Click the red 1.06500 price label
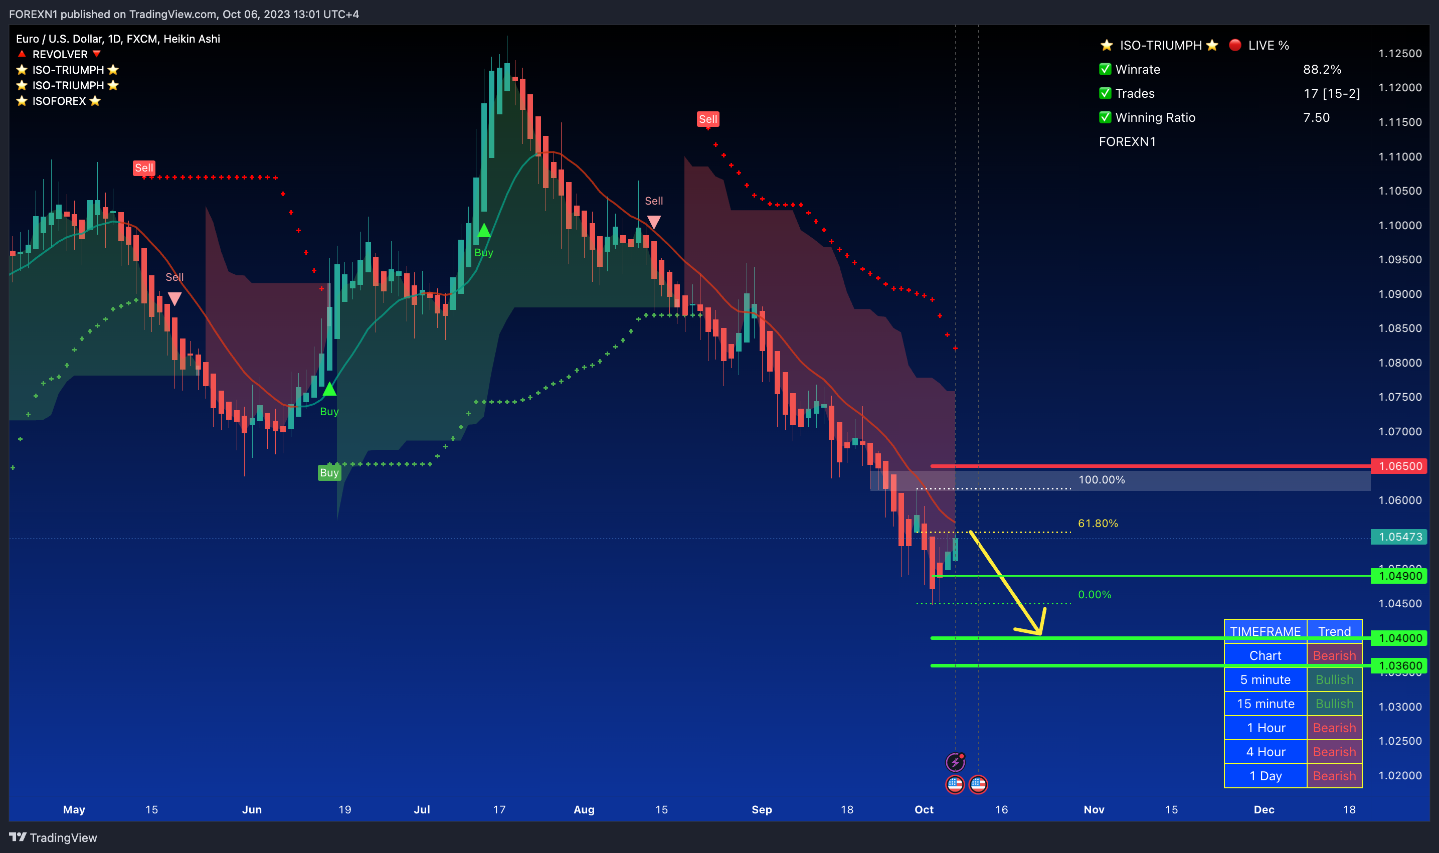This screenshot has width=1439, height=853. 1399,466
